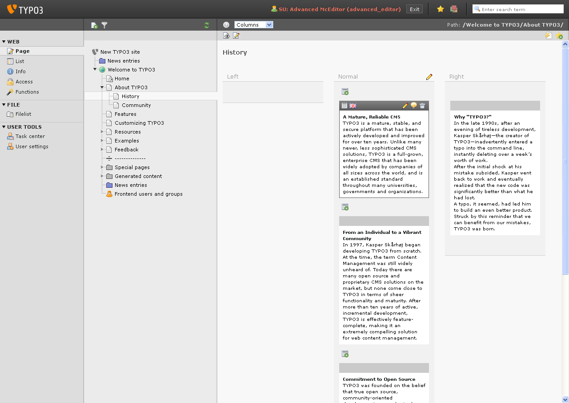Open the Page module
The height and width of the screenshot is (403, 569).
(42, 51)
